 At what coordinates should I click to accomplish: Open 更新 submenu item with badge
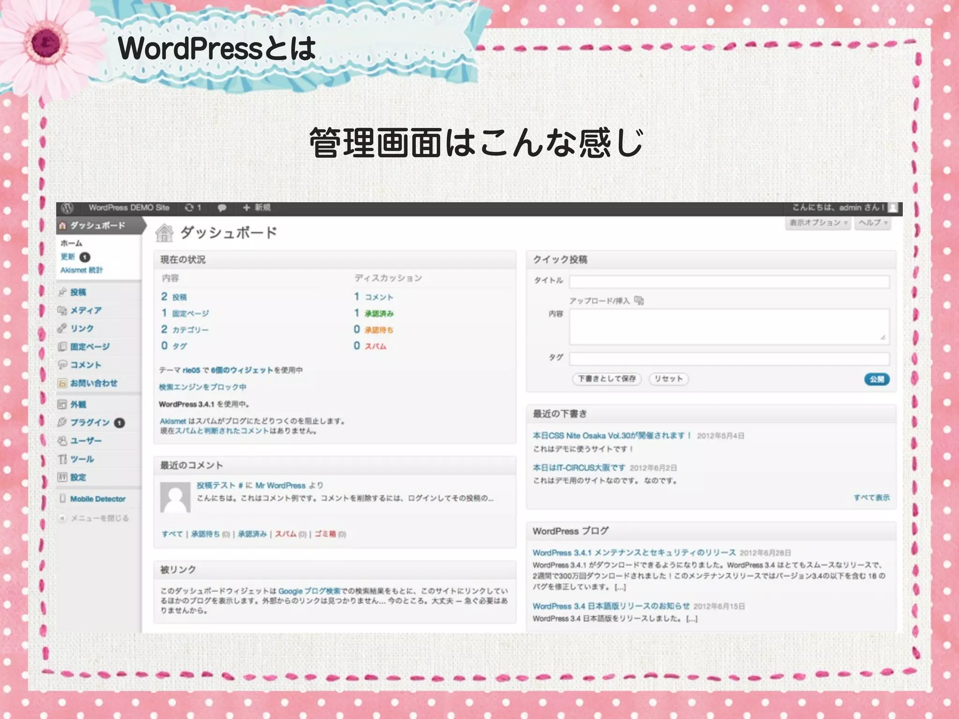pyautogui.click(x=75, y=257)
